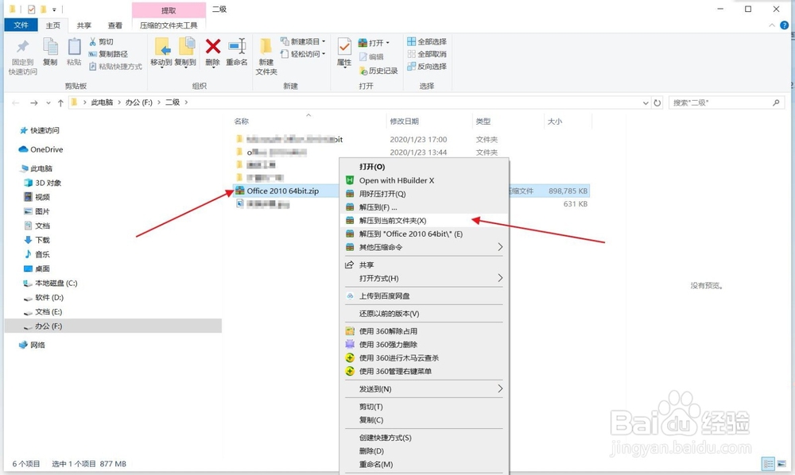795x475 pixels.
Task: Expand the Open With (H) submenu
Action: point(500,278)
